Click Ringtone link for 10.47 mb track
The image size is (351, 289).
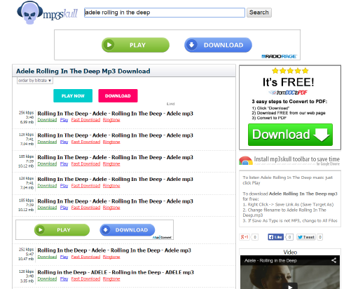click(x=111, y=257)
